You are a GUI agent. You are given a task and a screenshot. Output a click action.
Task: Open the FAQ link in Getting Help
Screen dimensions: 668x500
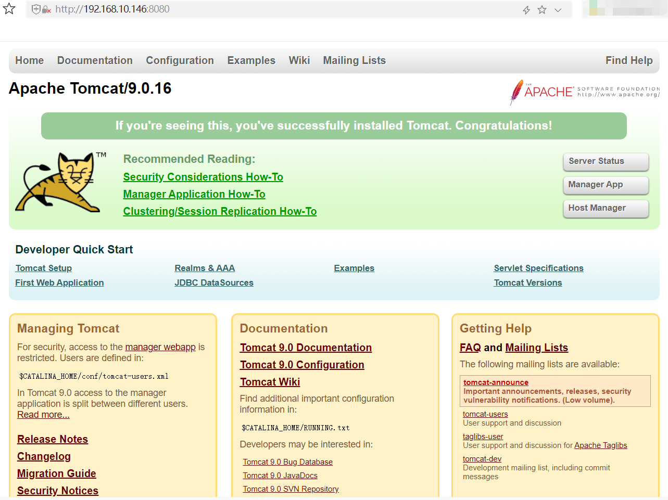(470, 348)
